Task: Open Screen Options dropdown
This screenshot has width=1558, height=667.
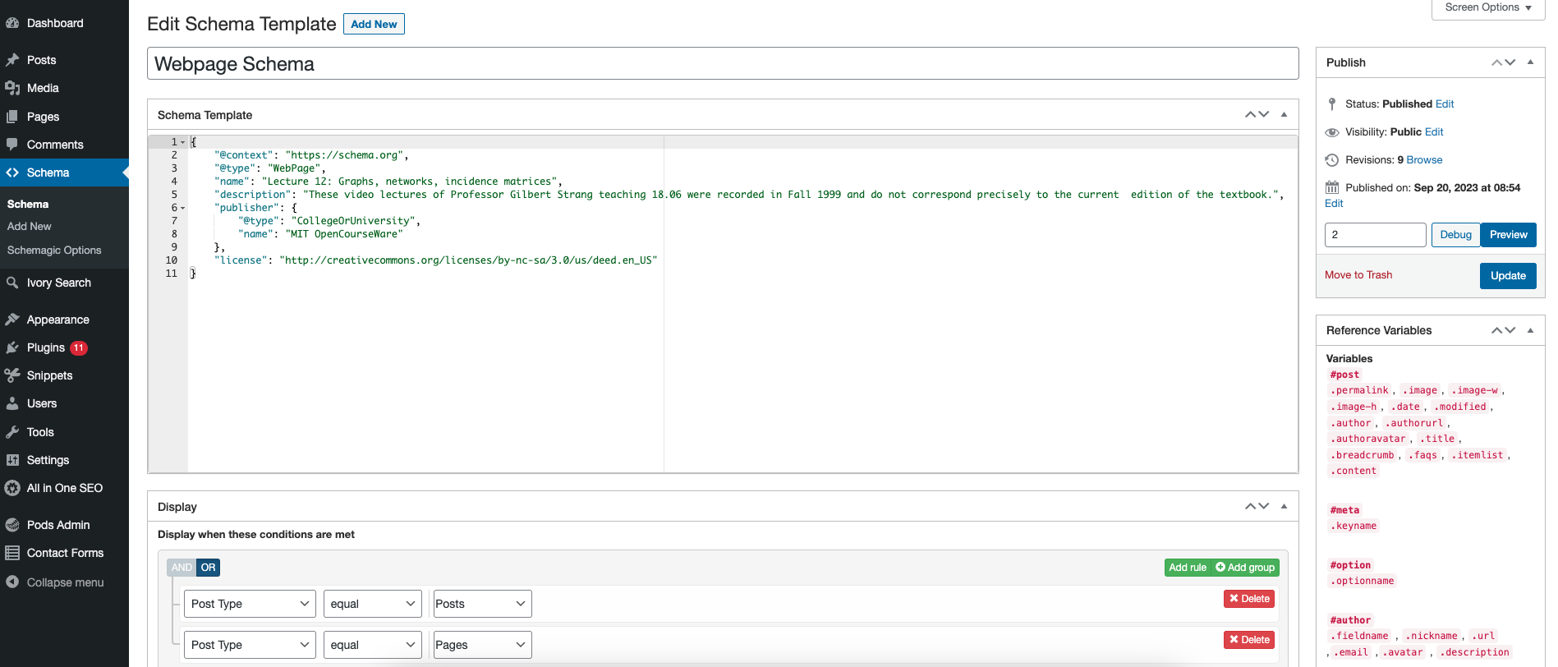Action: pyautogui.click(x=1488, y=8)
